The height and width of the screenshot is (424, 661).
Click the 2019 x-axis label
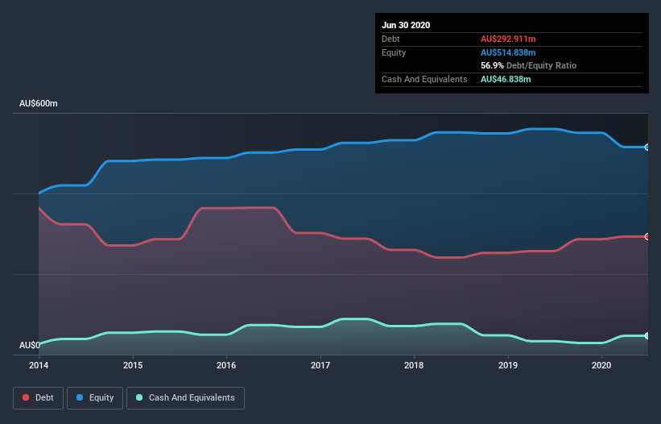508,365
